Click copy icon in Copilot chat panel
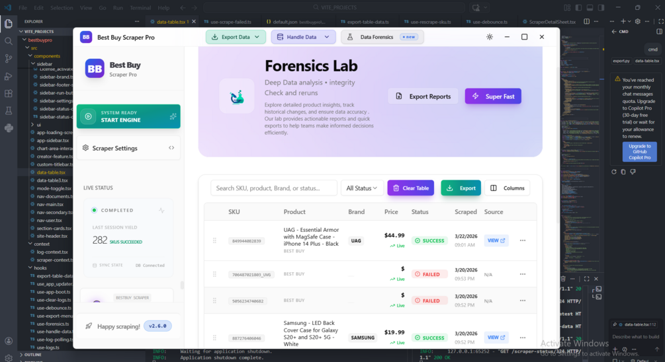This screenshot has width=665, height=362. 623,172
